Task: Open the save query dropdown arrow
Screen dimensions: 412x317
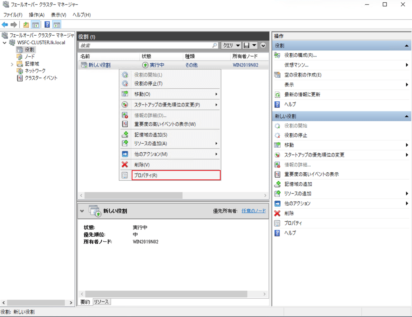Action: (254, 45)
